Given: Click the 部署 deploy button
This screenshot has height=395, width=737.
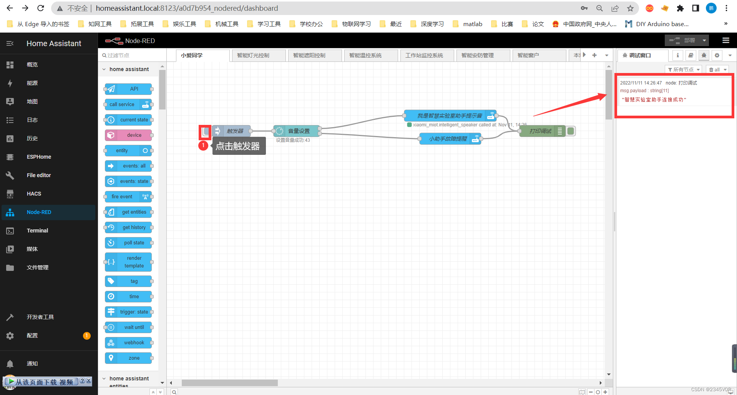Looking at the screenshot, I should point(682,40).
